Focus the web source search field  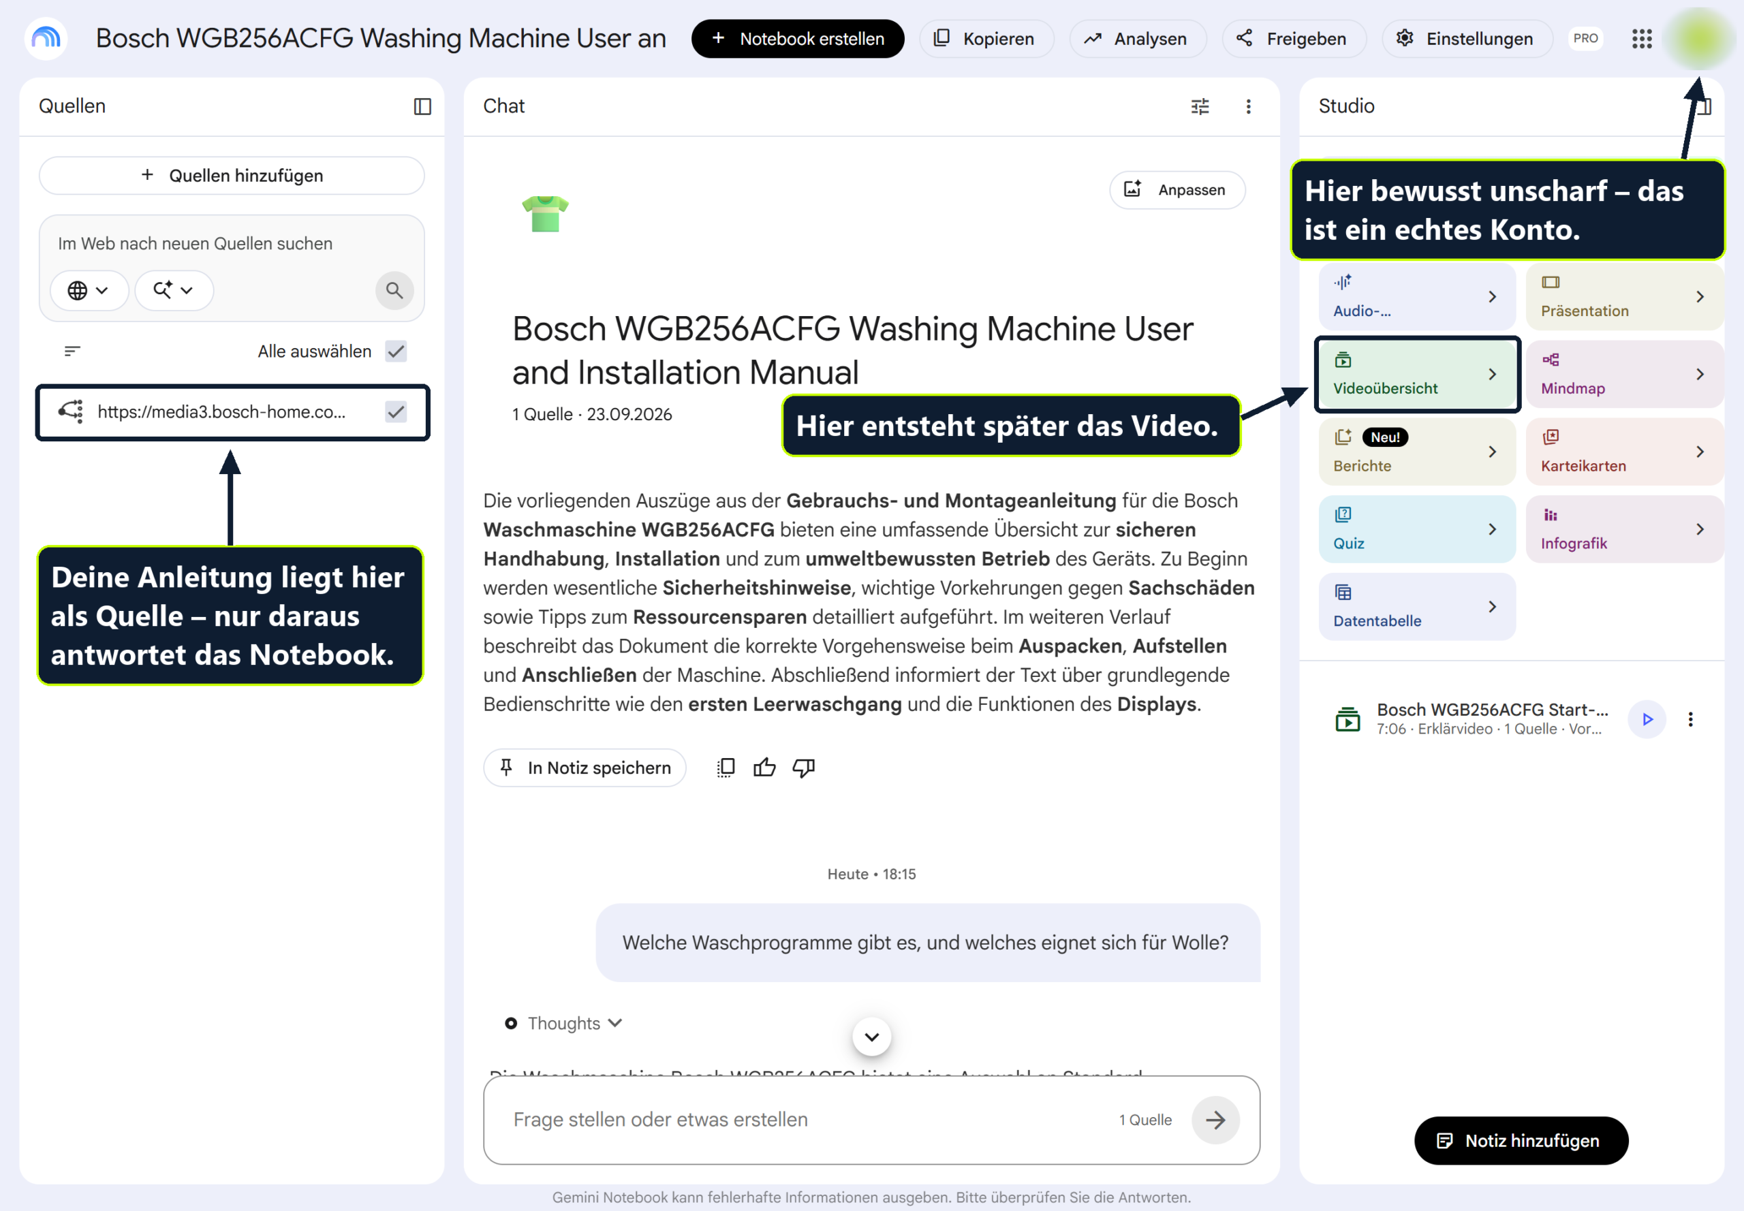coord(232,244)
